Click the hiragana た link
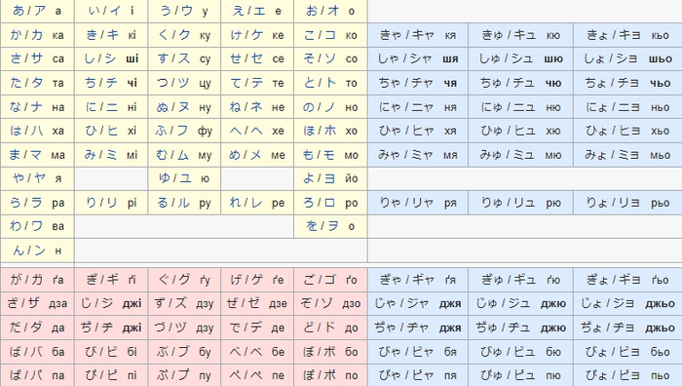682x386 pixels. 16,82
